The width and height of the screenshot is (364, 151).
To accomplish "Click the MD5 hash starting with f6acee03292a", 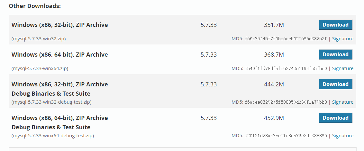I will pyautogui.click(x=286, y=102).
